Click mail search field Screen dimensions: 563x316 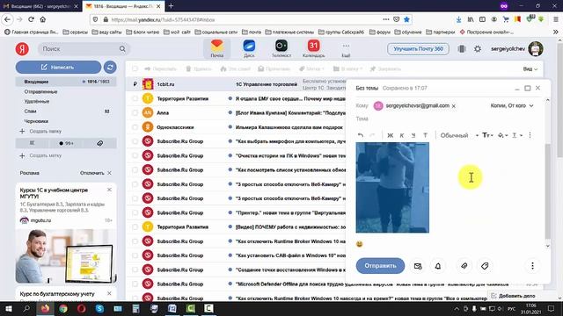pyautogui.click(x=84, y=49)
